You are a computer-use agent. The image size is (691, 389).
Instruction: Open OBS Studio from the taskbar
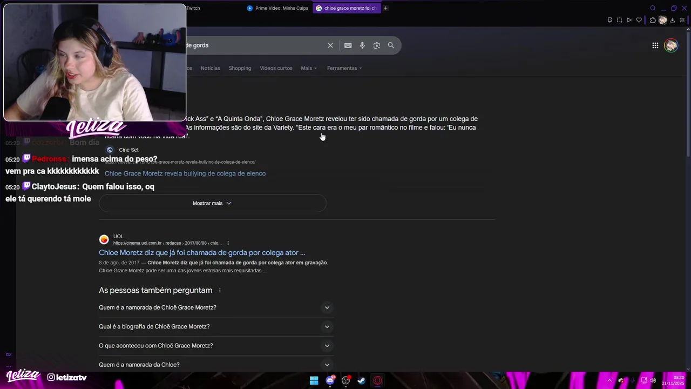346,380
